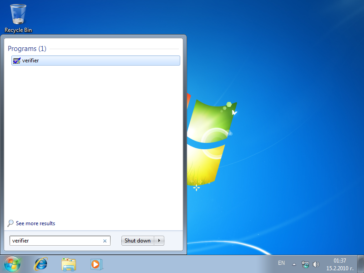Click the volume speaker tray icon
Image resolution: width=364 pixels, height=273 pixels.
coord(316,264)
